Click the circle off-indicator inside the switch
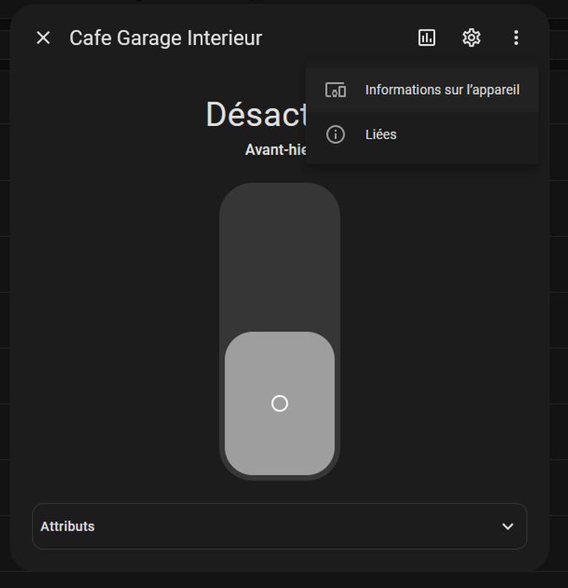568x588 pixels. (279, 404)
